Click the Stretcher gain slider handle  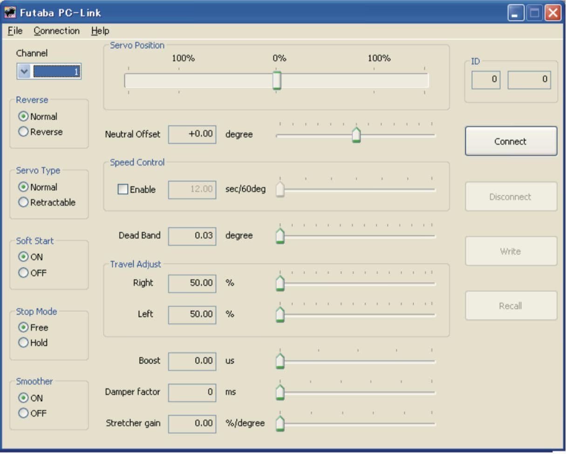click(x=280, y=424)
